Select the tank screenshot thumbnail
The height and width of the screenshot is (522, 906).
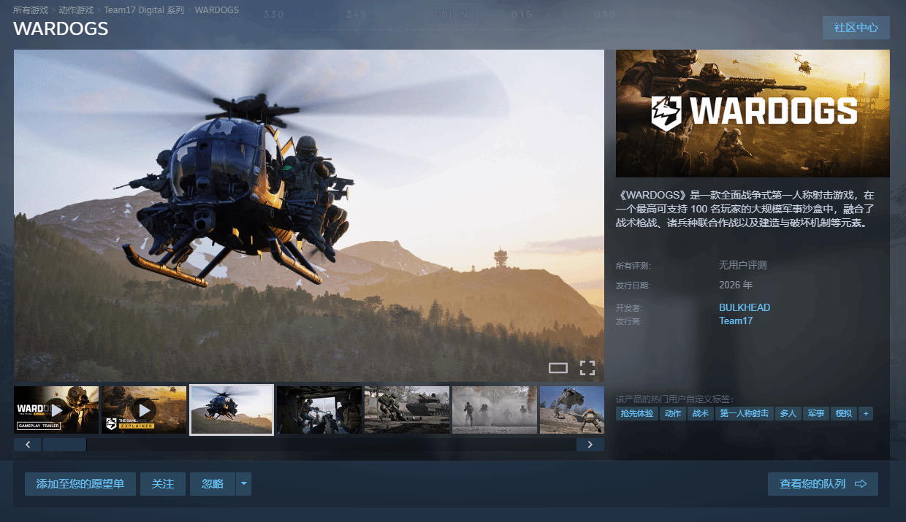407,410
